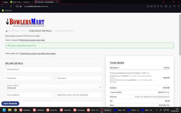Select the Opera Checkout taskbar button
Screen dimensions: 181x113
tap(106, 110)
